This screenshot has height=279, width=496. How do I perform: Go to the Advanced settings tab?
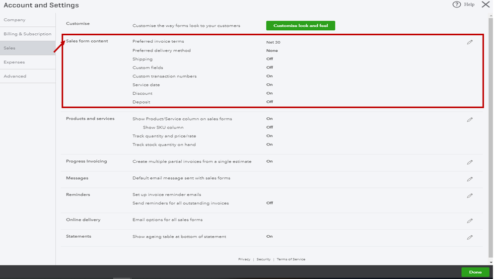click(x=15, y=76)
